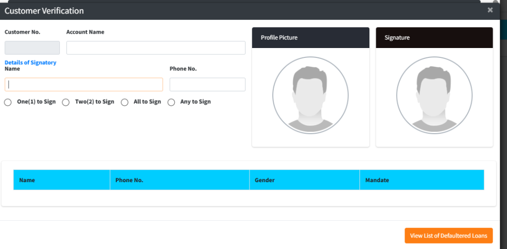The height and width of the screenshot is (249, 507).
Task: Click into the Account Name field
Action: [x=155, y=48]
